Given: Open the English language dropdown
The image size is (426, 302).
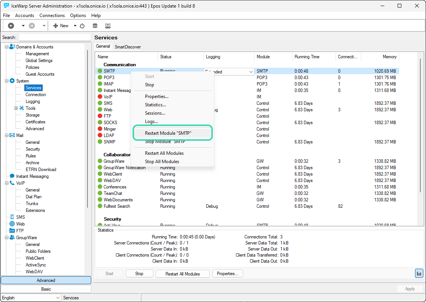Looking at the screenshot, I should coord(31,298).
